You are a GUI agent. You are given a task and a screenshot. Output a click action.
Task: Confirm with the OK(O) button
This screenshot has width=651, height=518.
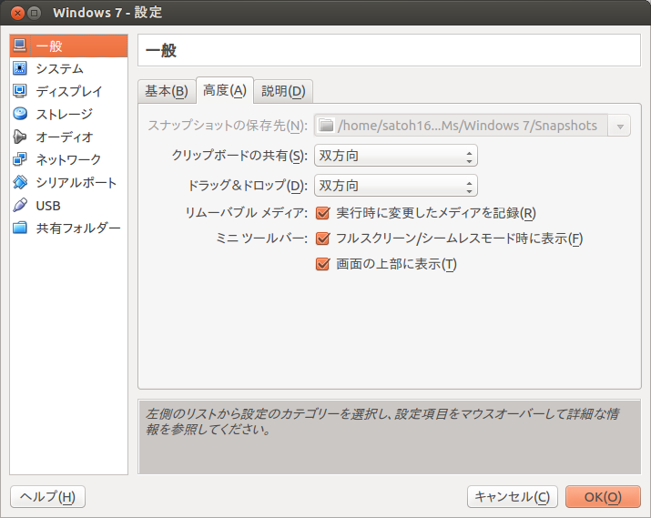pyautogui.click(x=603, y=497)
